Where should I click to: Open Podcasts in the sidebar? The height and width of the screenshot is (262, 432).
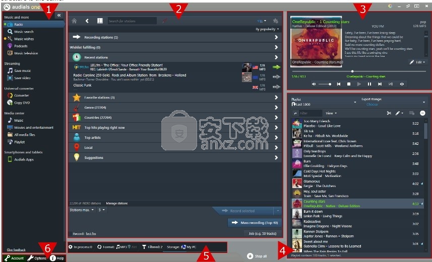pos(21,46)
